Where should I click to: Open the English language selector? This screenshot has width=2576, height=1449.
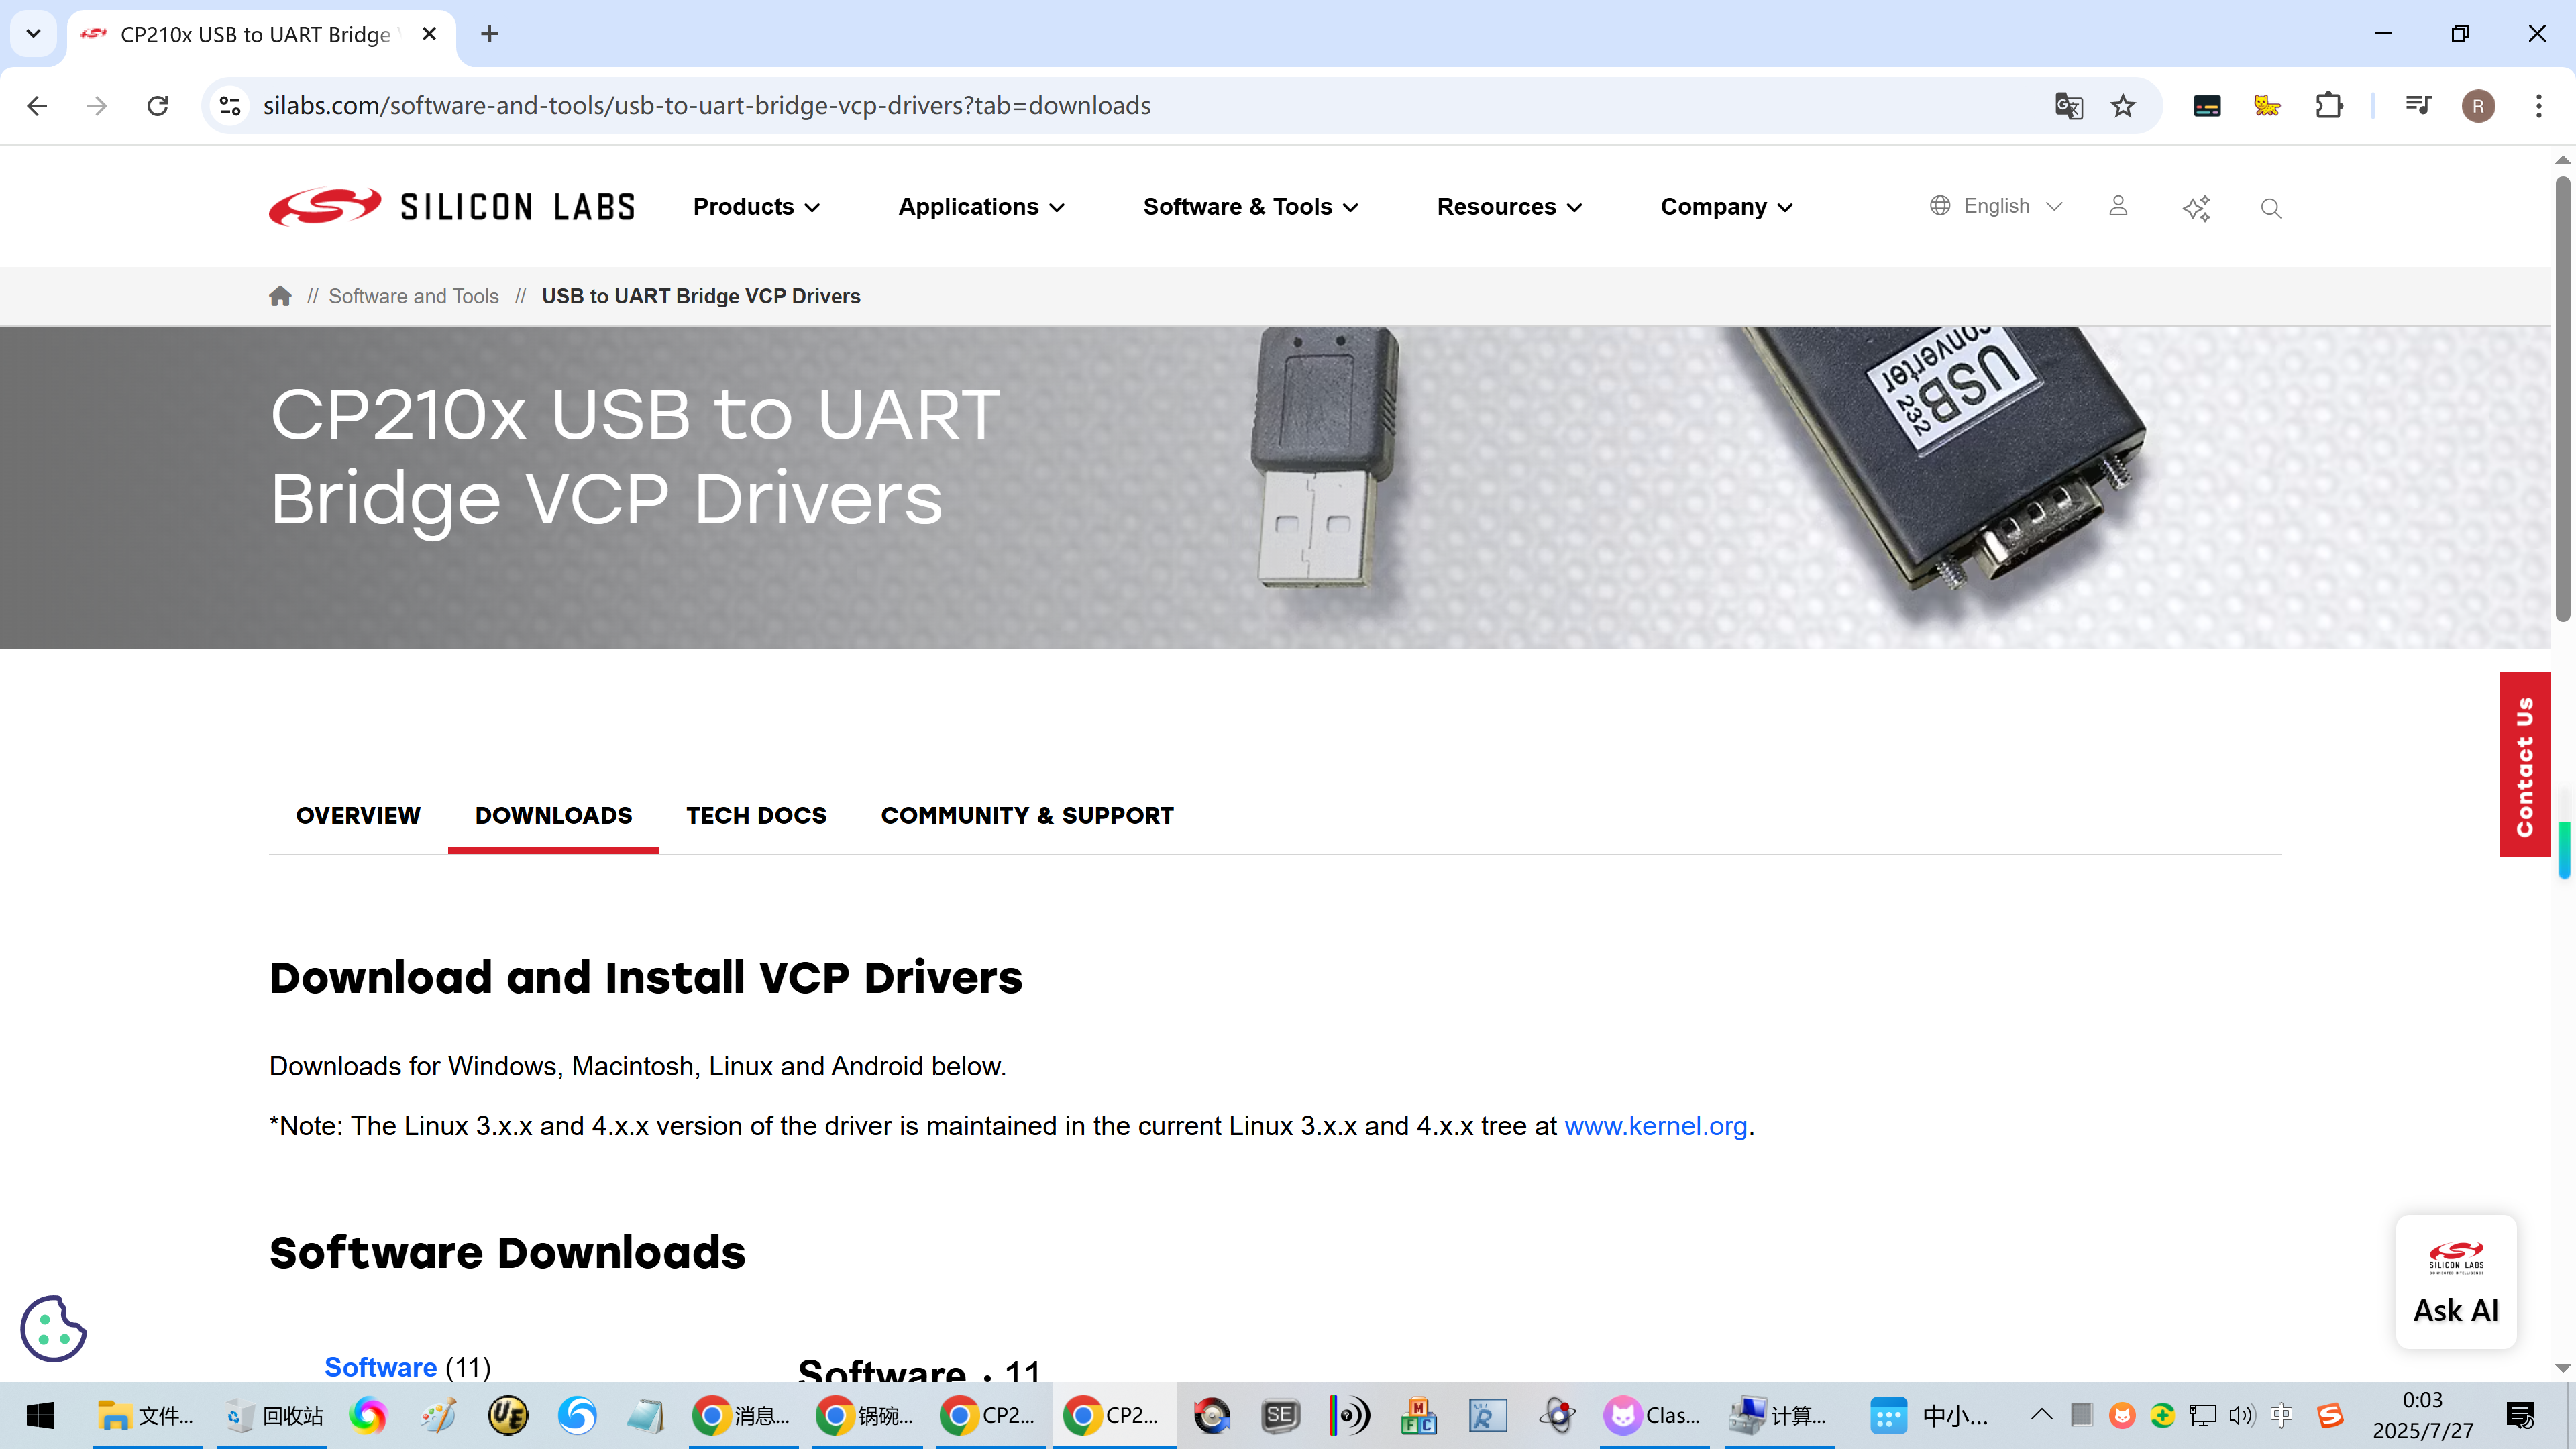click(1996, 206)
